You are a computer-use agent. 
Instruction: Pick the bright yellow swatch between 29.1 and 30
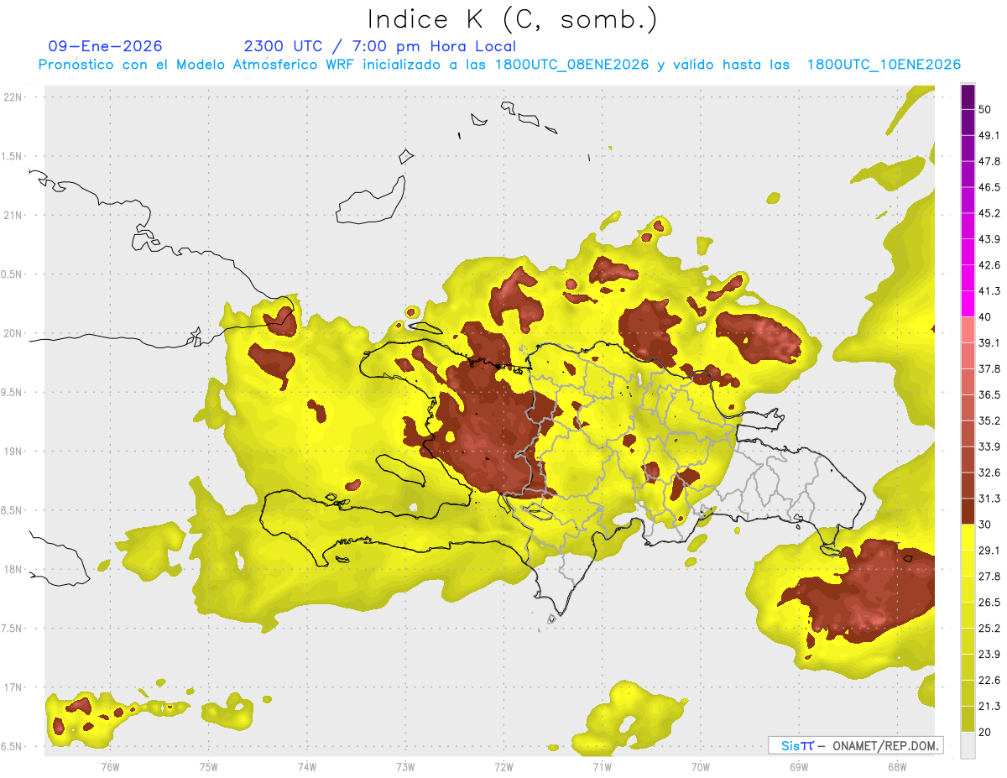pyautogui.click(x=968, y=537)
